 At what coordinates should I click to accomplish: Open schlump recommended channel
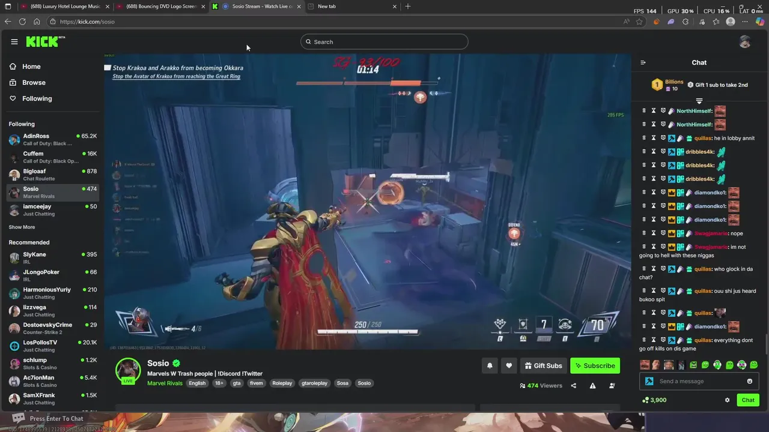click(53, 364)
